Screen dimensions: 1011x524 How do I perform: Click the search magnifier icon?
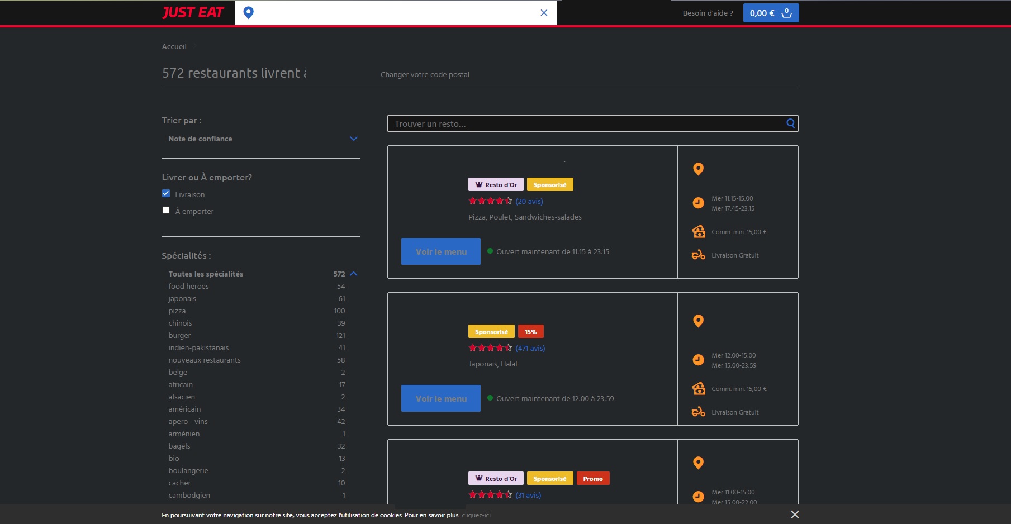pos(791,123)
